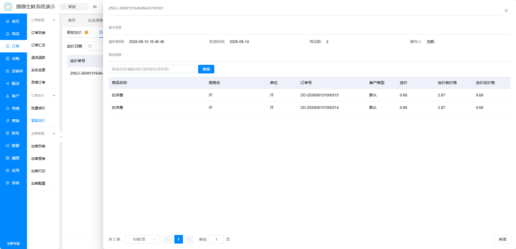This screenshot has height=249, width=516.
Task: Switch to the 首页 page tab
Action: 72,20
